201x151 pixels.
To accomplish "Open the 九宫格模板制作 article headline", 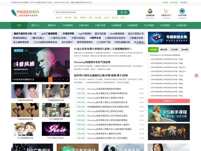I will (x=103, y=49).
